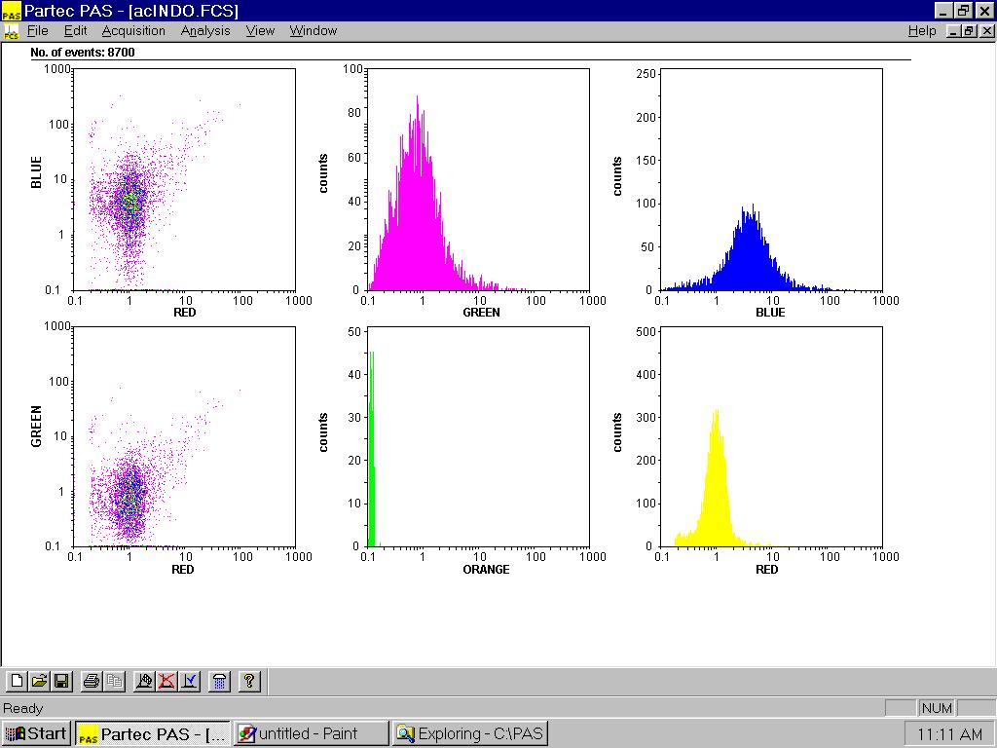Click the magenta GREEN histogram plot
The height and width of the screenshot is (748, 997).
(479, 180)
